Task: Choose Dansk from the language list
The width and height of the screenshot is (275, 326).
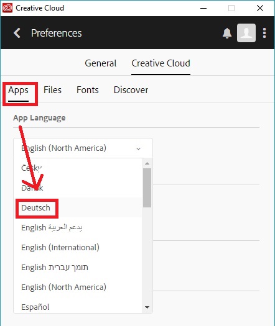Action: coord(78,188)
